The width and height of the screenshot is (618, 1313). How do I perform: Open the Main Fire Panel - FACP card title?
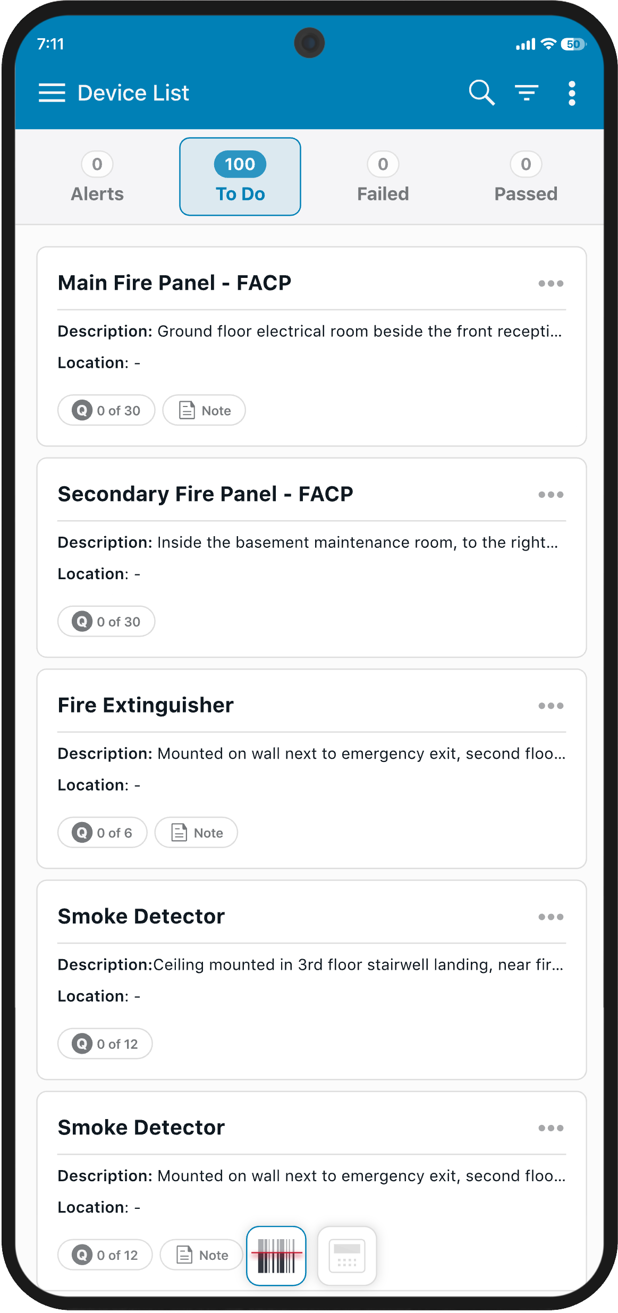[174, 283]
